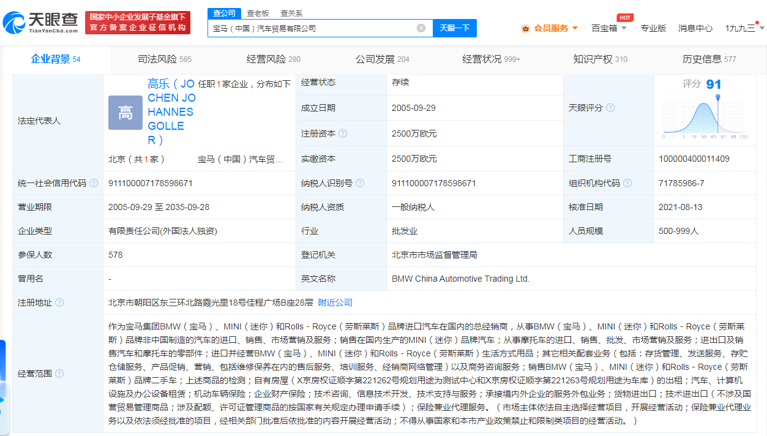Open help icon beside 注册地址
767x436 pixels.
pos(59,303)
